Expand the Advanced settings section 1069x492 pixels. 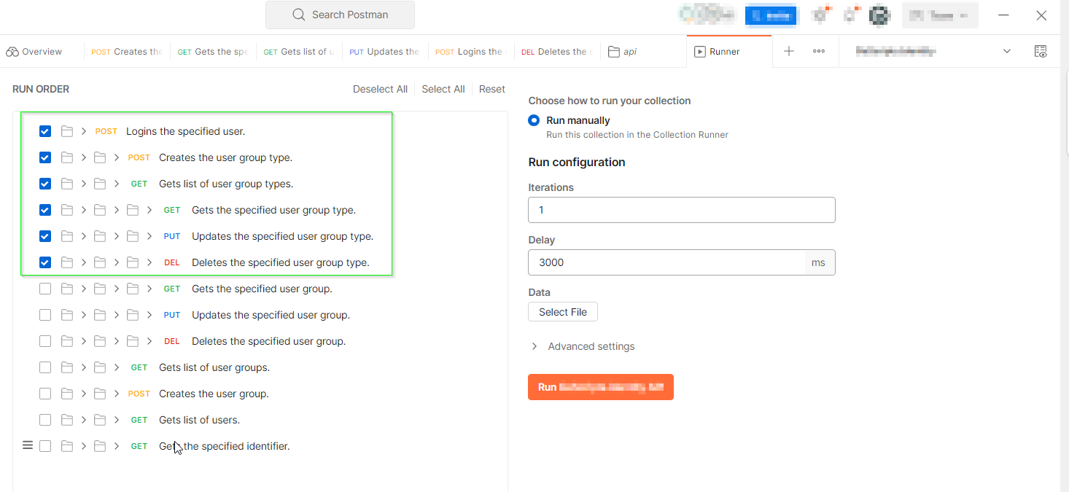(534, 346)
